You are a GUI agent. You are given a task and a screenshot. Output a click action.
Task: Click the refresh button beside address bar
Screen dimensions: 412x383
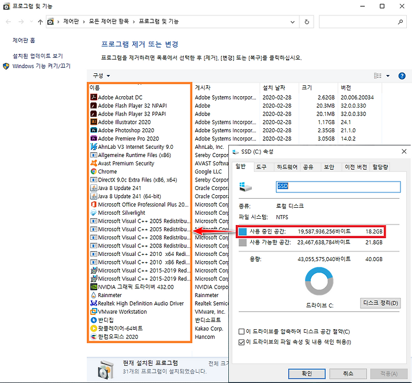[x=307, y=22]
